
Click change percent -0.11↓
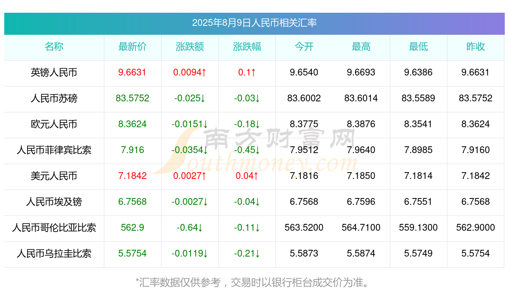247,228
